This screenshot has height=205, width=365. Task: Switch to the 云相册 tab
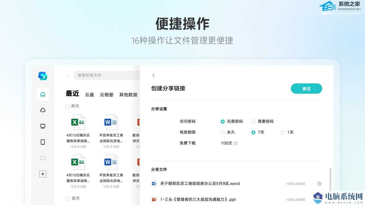[107, 95]
